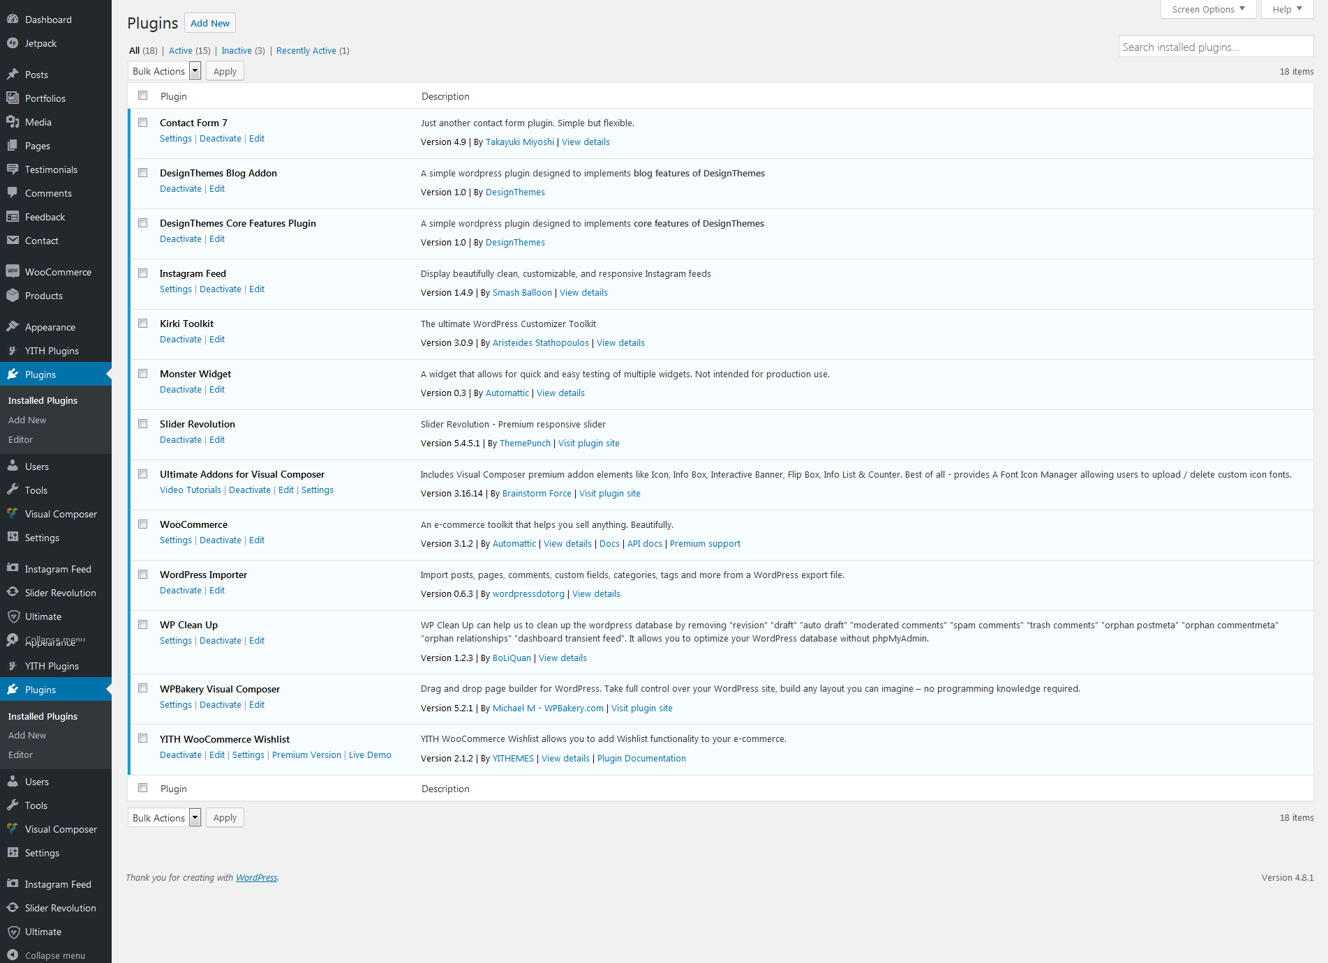
Task: Click Apply button above the plugin table
Action: coord(225,71)
